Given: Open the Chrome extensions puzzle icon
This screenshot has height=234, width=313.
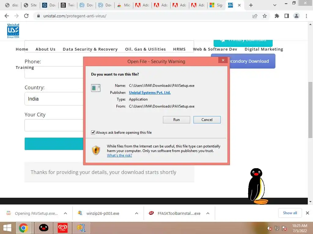Looking at the screenshot, I should point(277,16).
